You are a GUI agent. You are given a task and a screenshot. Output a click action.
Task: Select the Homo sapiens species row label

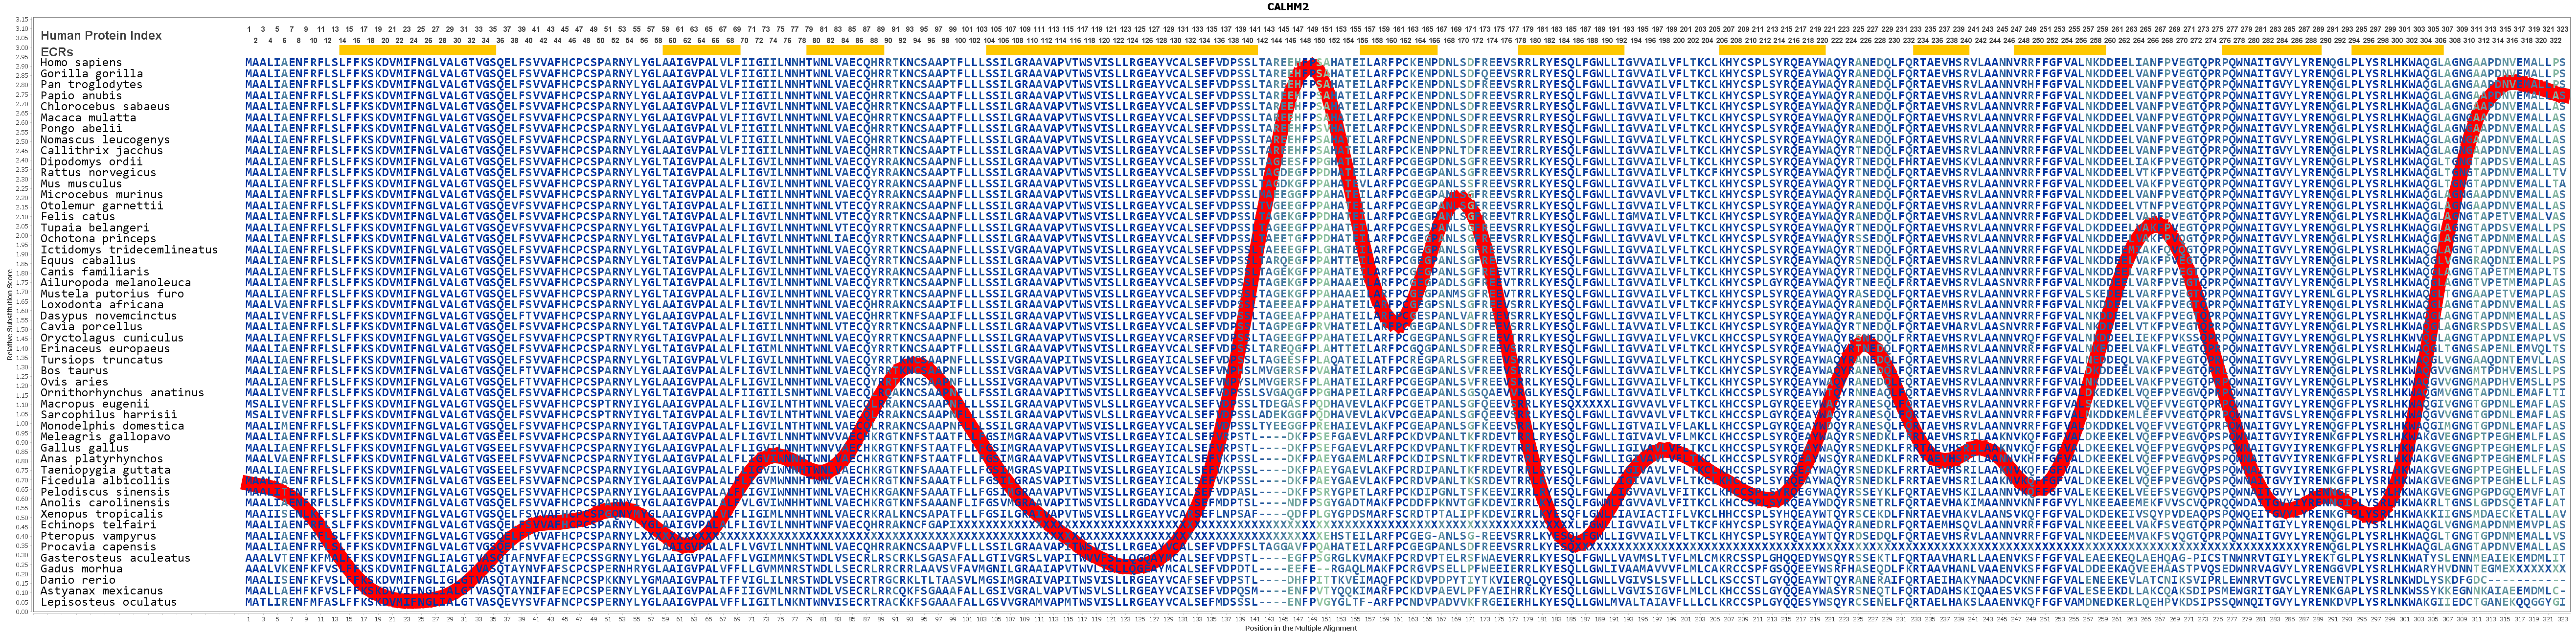tap(81, 62)
